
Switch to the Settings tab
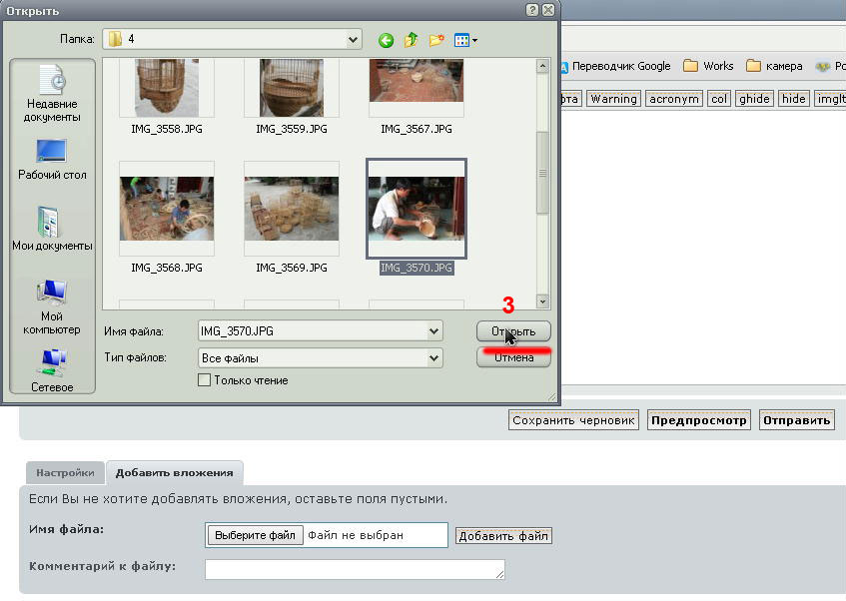click(65, 473)
